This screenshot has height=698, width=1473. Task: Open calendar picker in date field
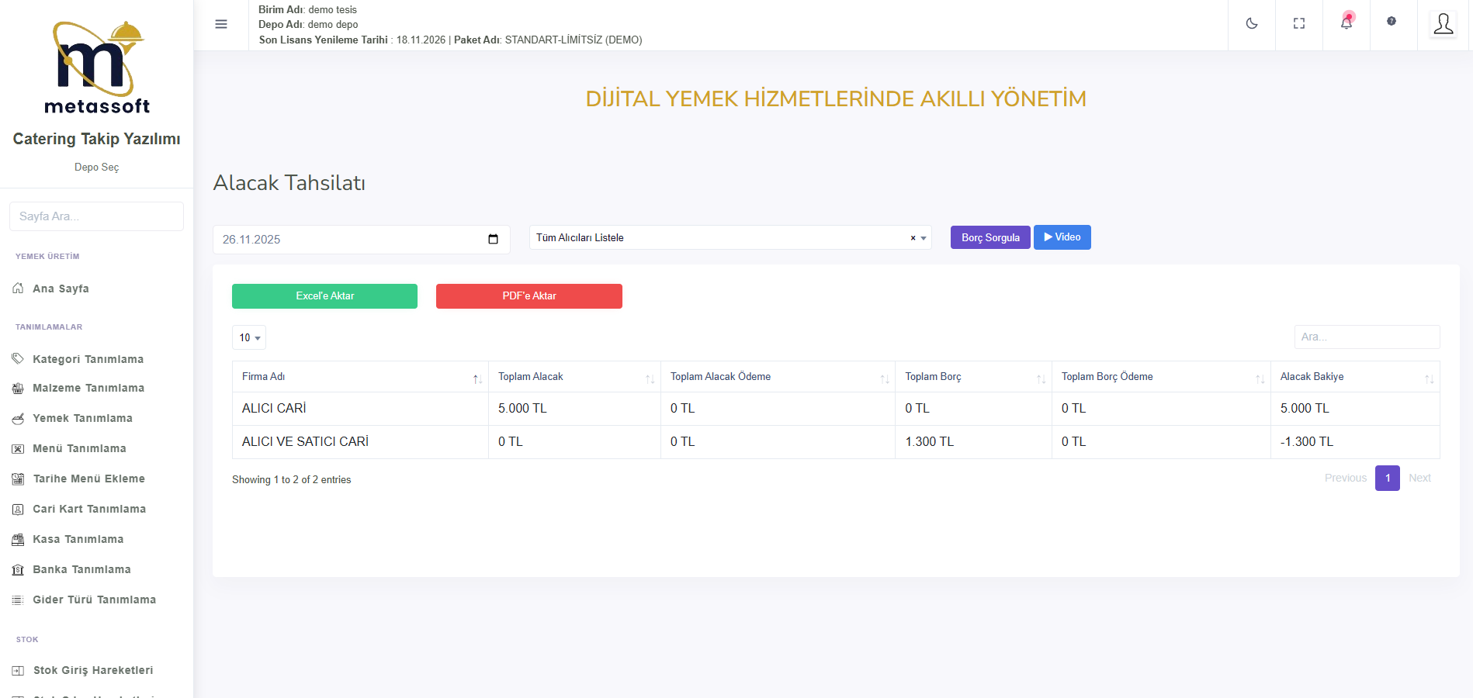click(x=493, y=239)
